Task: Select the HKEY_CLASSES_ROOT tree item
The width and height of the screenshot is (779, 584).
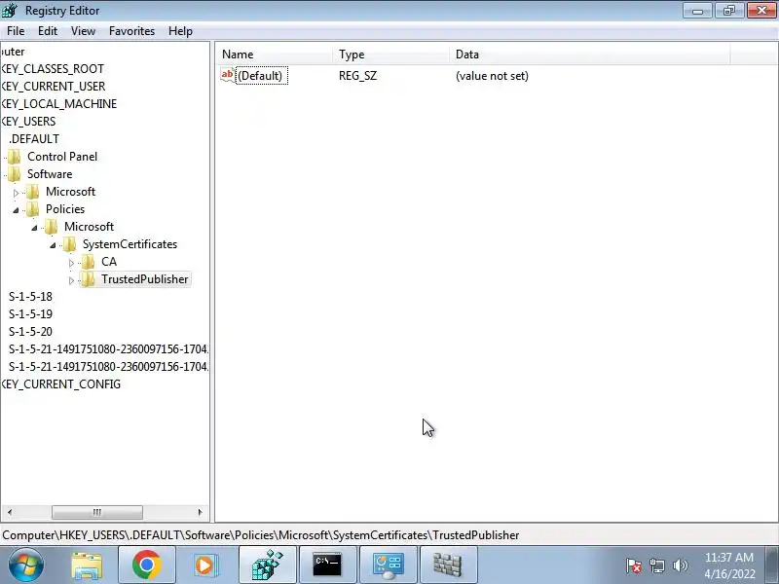Action: pos(53,69)
